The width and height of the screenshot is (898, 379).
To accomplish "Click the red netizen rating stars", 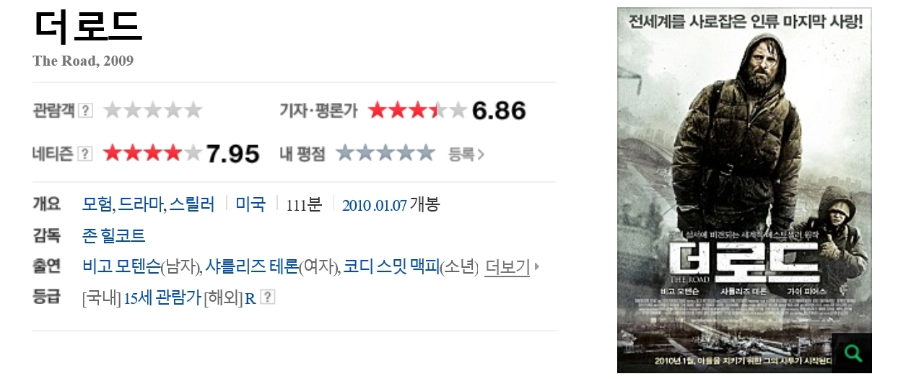I will coord(152,153).
